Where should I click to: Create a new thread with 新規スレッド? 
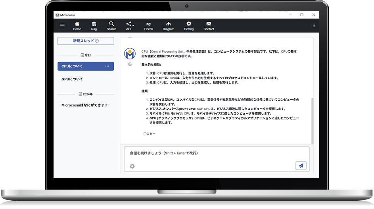[x=86, y=41]
